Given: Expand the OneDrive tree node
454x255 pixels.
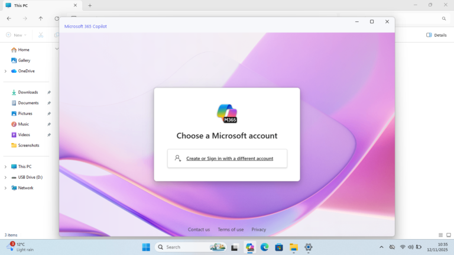Looking at the screenshot, I should 5,71.
